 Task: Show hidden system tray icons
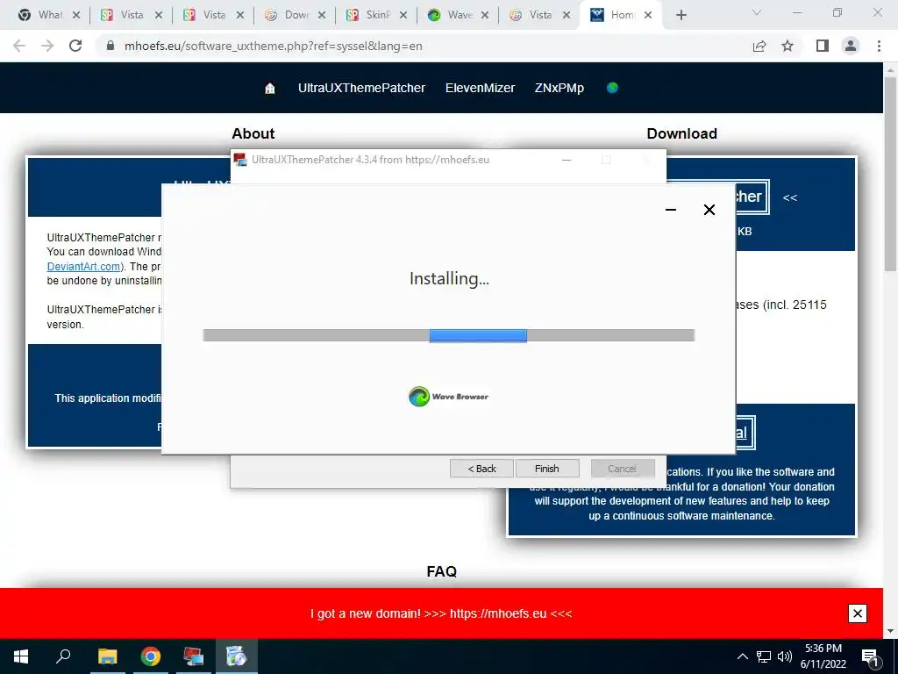pos(742,656)
